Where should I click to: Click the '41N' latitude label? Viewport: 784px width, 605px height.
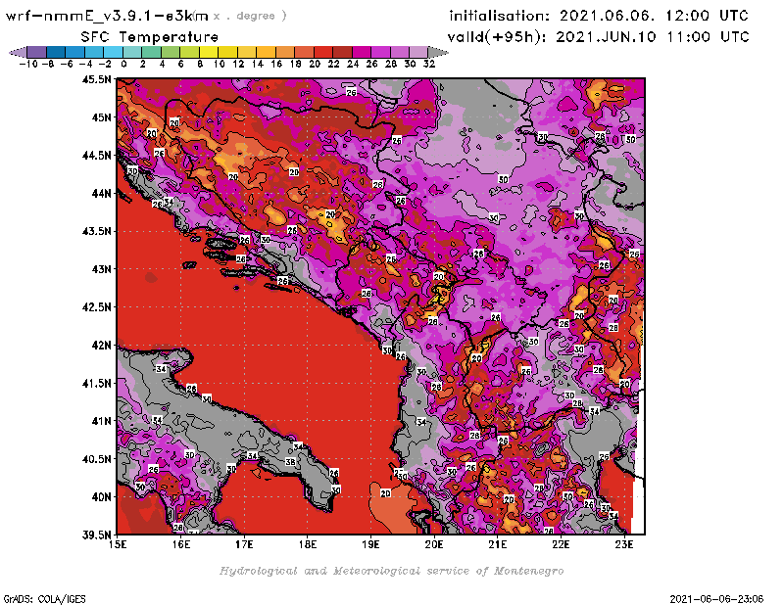click(101, 421)
